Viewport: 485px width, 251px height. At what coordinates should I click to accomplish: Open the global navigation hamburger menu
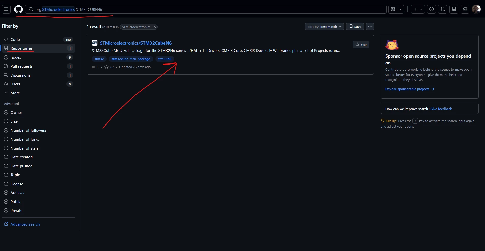6,9
